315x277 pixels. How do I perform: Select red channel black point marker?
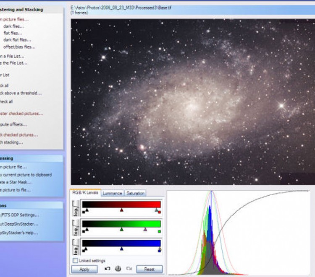pyautogui.click(x=87, y=210)
